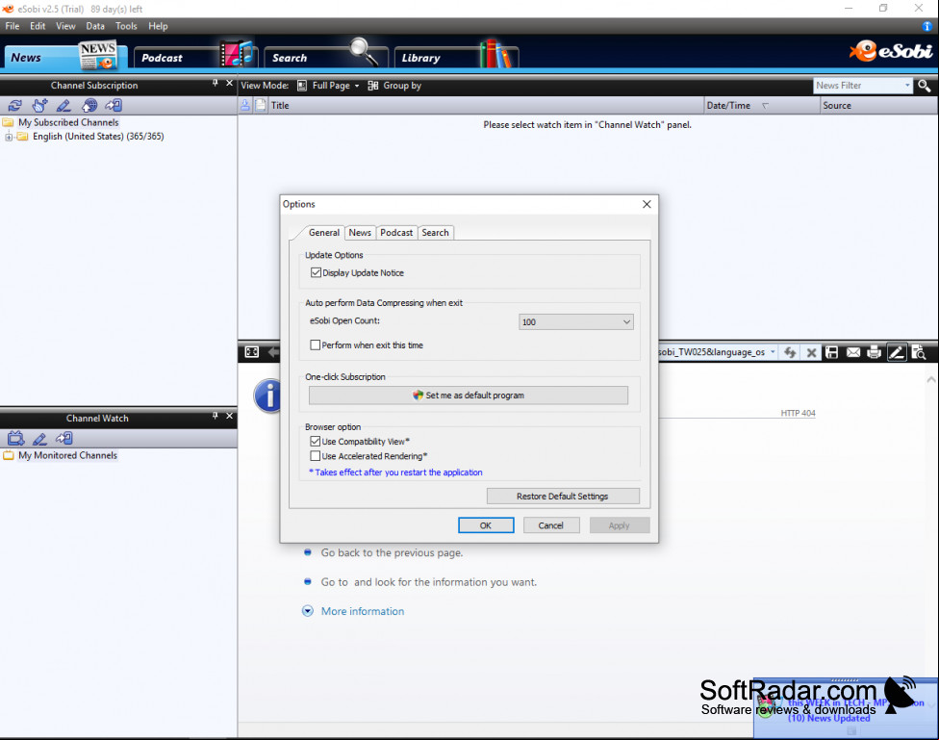
Task: Save page with the floppy disk icon
Action: [832, 352]
